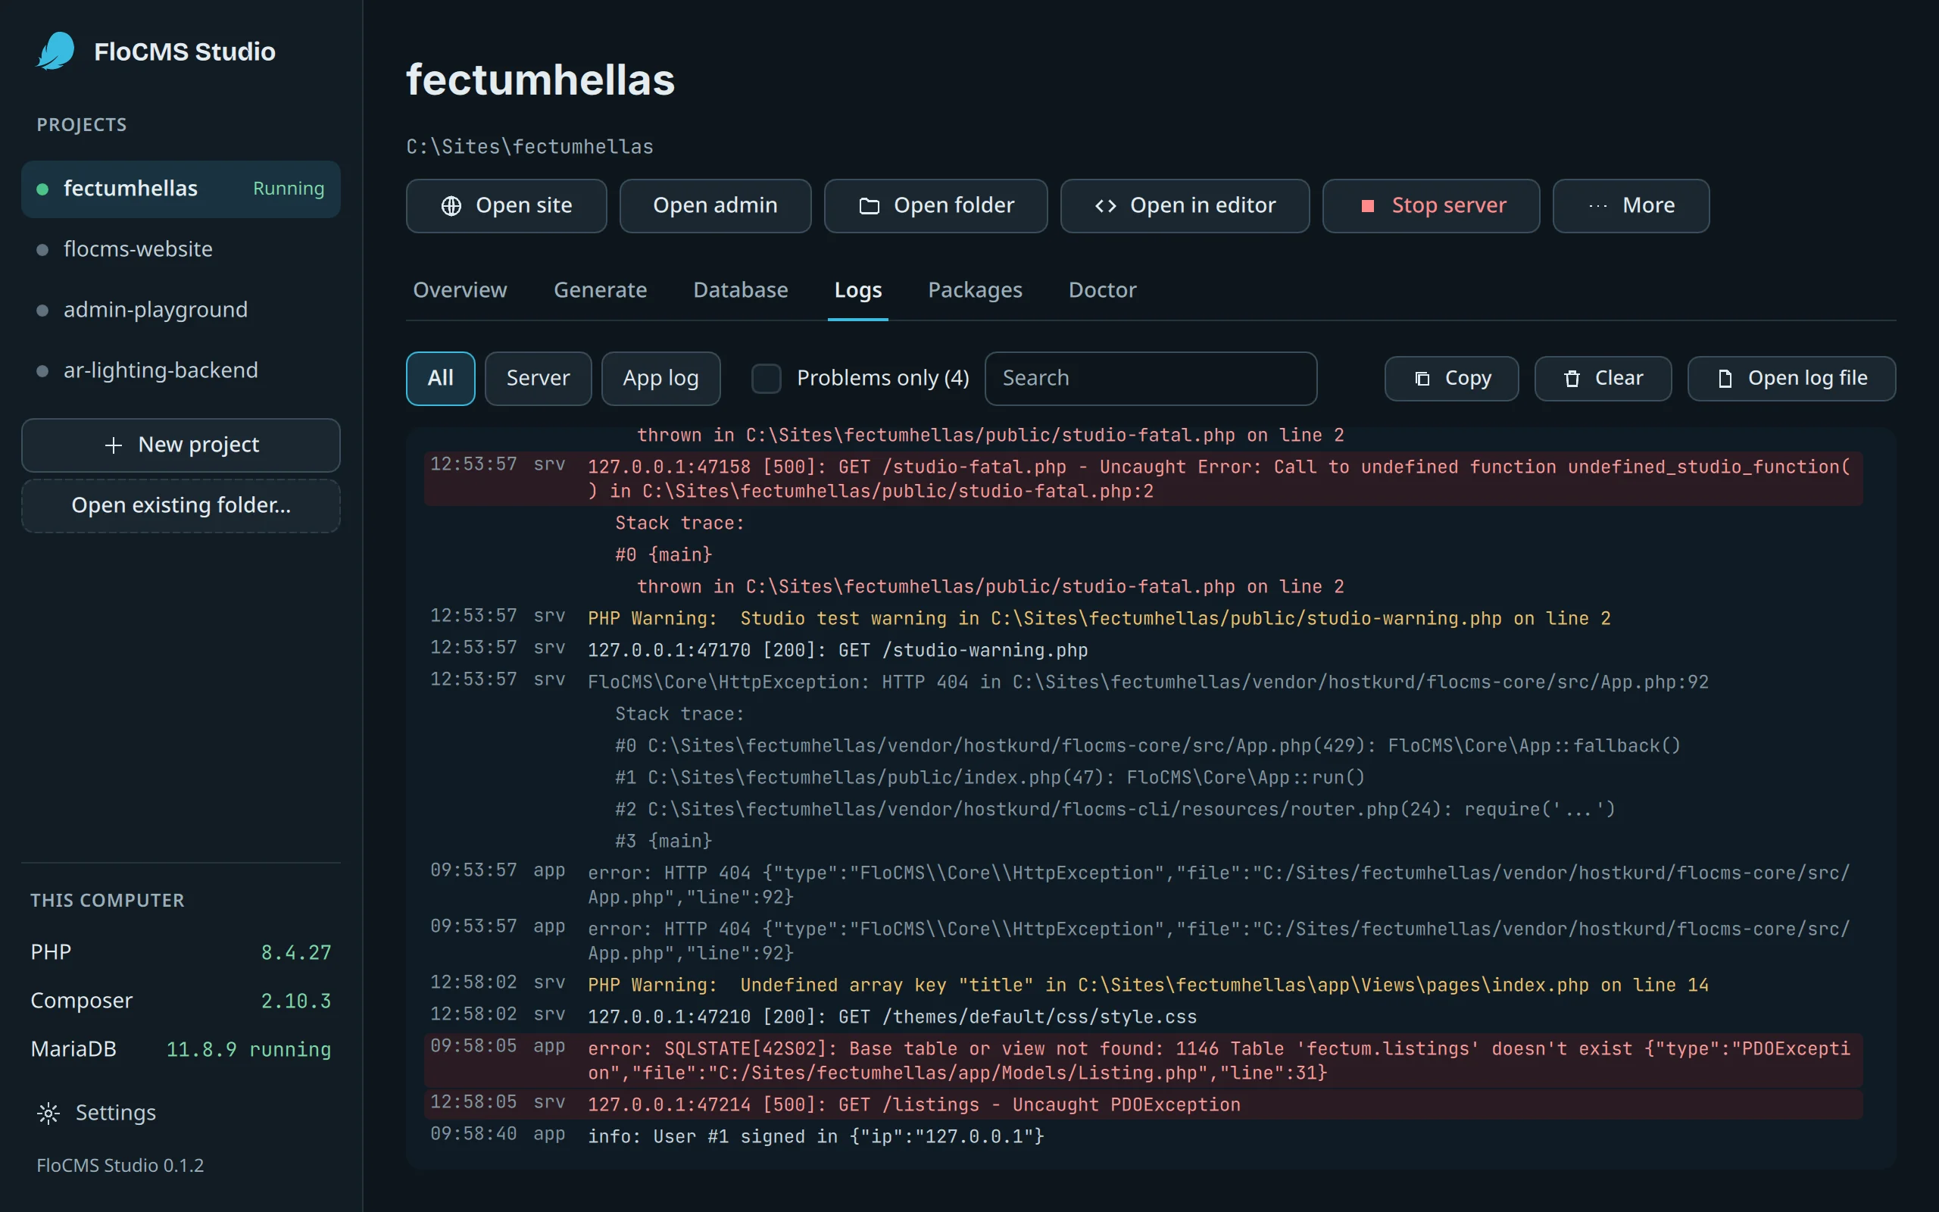1939x1212 pixels.
Task: Click the SQLSTATE[42S02] error log entry
Action: click(1144, 1061)
